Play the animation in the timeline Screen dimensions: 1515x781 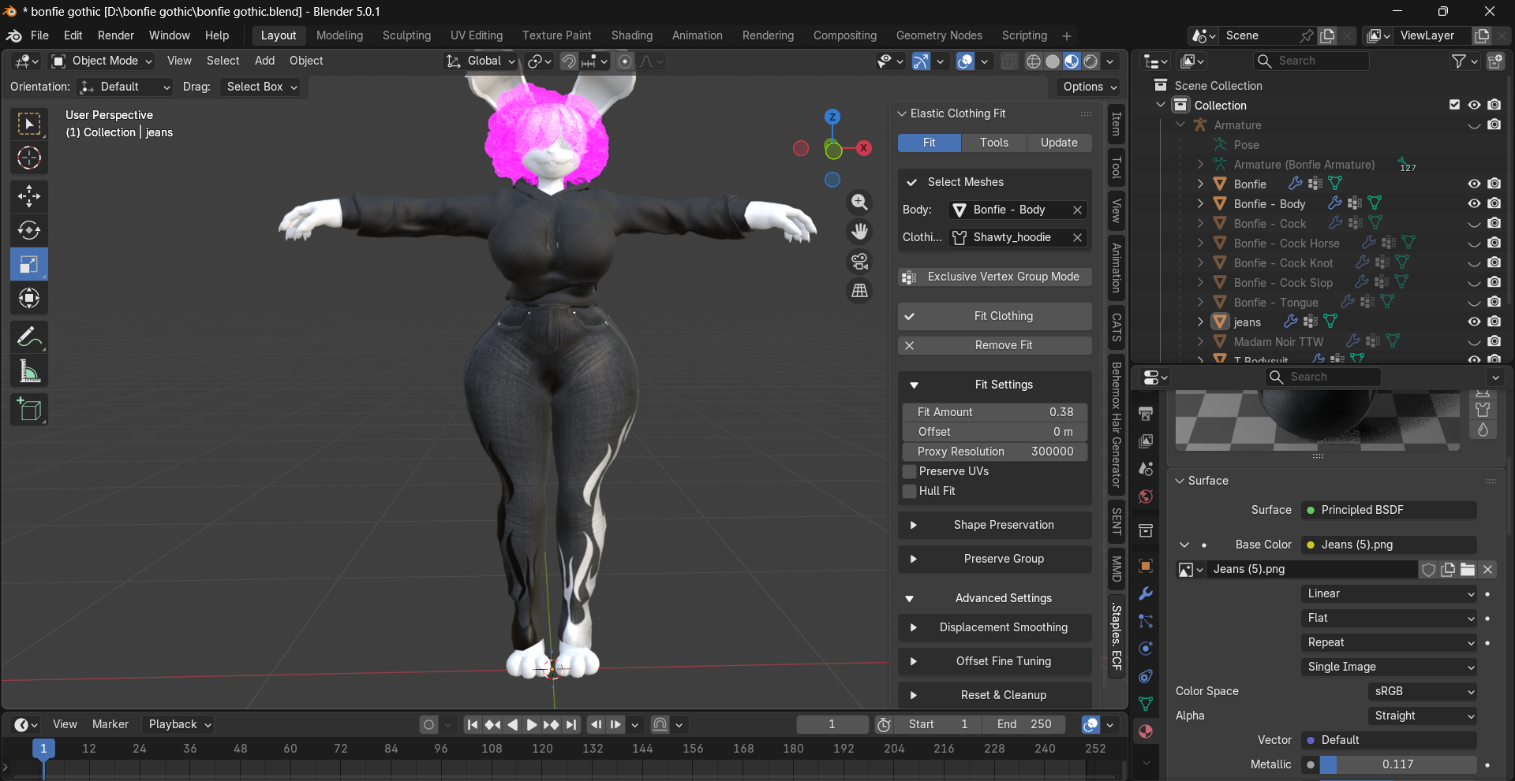pyautogui.click(x=531, y=724)
